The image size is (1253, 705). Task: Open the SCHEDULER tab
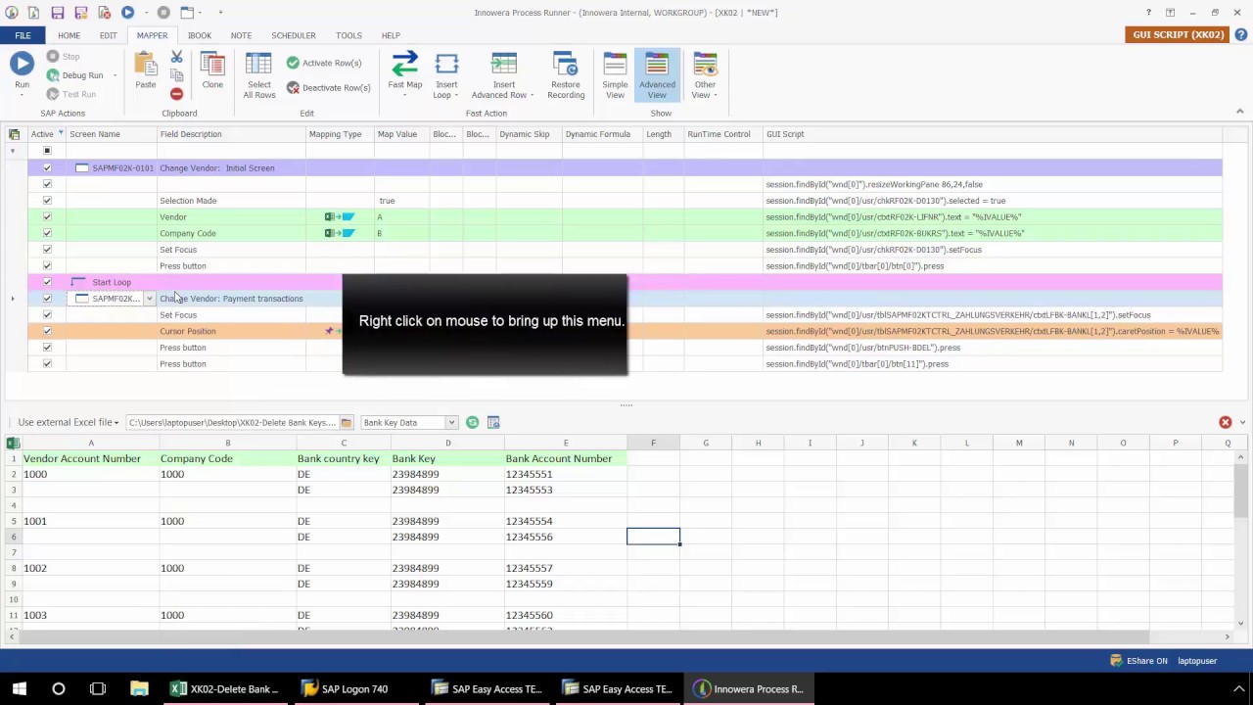click(x=294, y=35)
